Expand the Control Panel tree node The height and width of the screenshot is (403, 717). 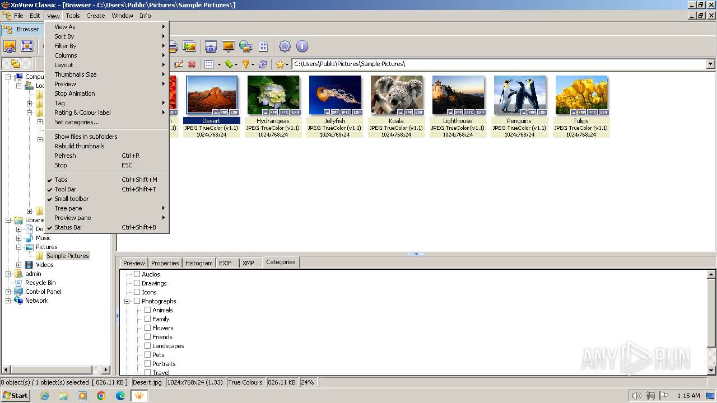click(x=8, y=292)
